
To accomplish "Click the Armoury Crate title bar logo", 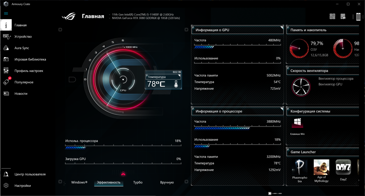I will [5, 4].
